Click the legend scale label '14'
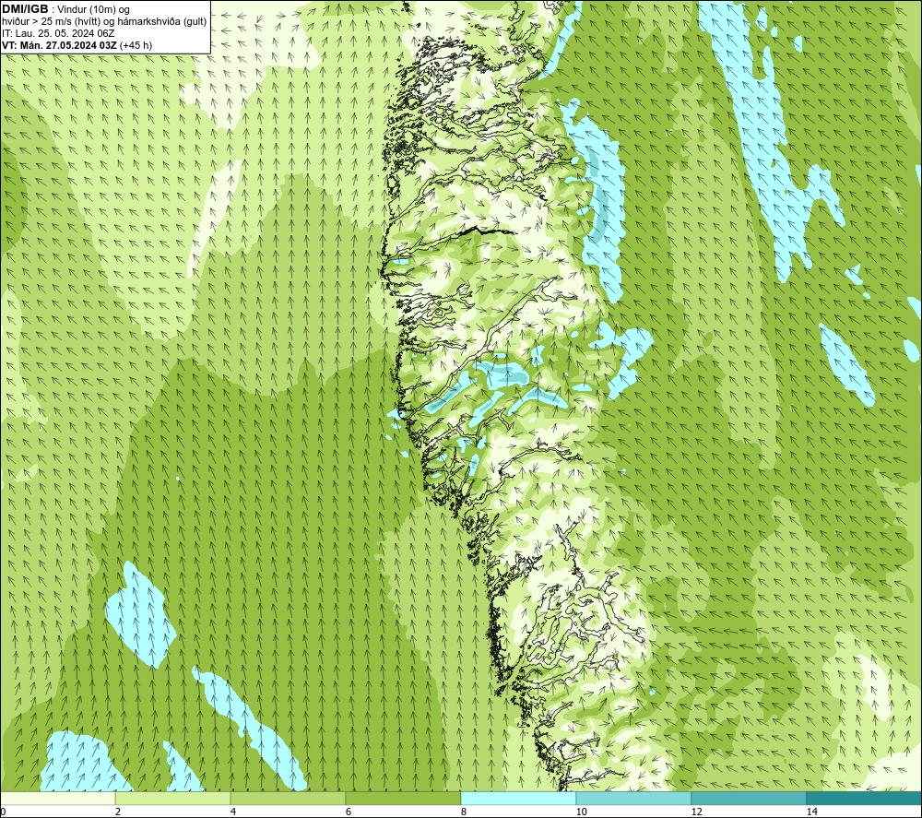922x818 pixels. (812, 812)
